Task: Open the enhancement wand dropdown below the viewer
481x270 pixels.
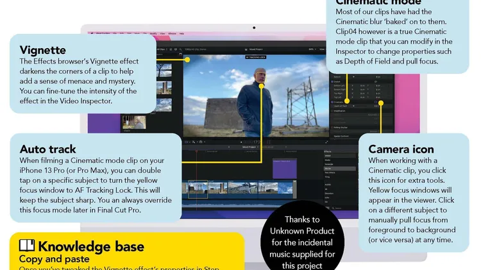Action: 194,142
